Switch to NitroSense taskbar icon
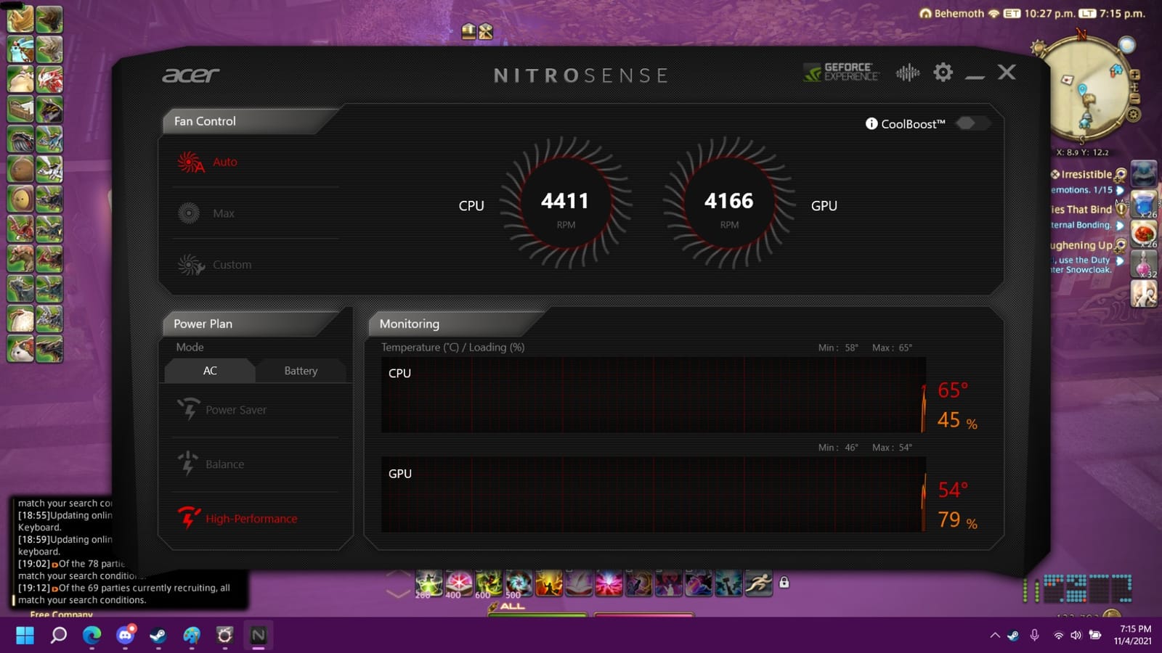The image size is (1162, 653). click(x=259, y=636)
